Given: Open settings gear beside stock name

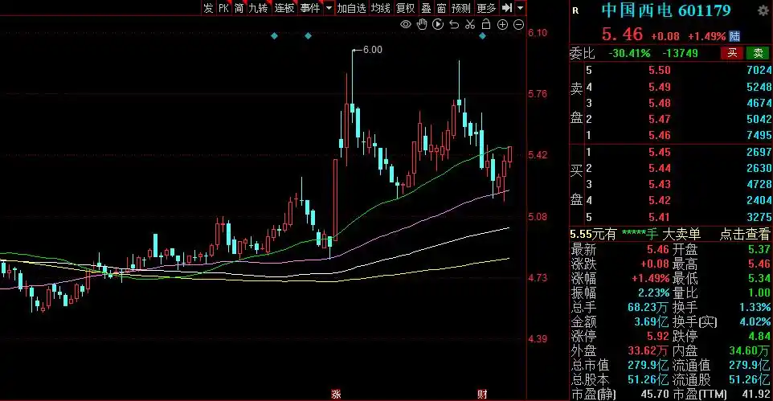Looking at the screenshot, I should (762, 10).
